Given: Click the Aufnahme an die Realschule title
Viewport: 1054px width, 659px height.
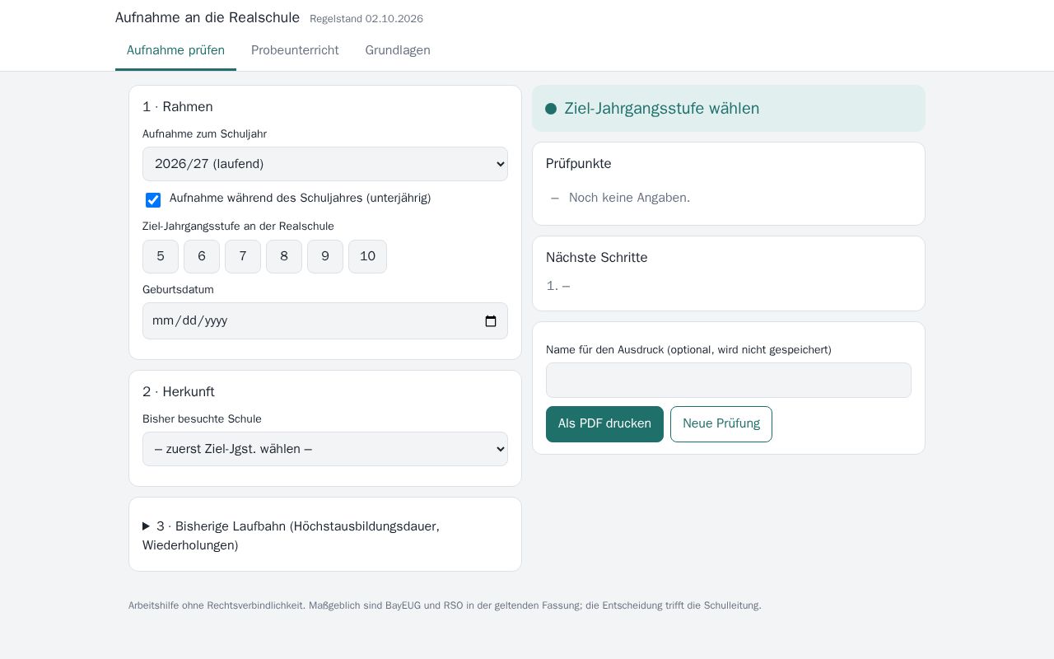Looking at the screenshot, I should [x=208, y=17].
